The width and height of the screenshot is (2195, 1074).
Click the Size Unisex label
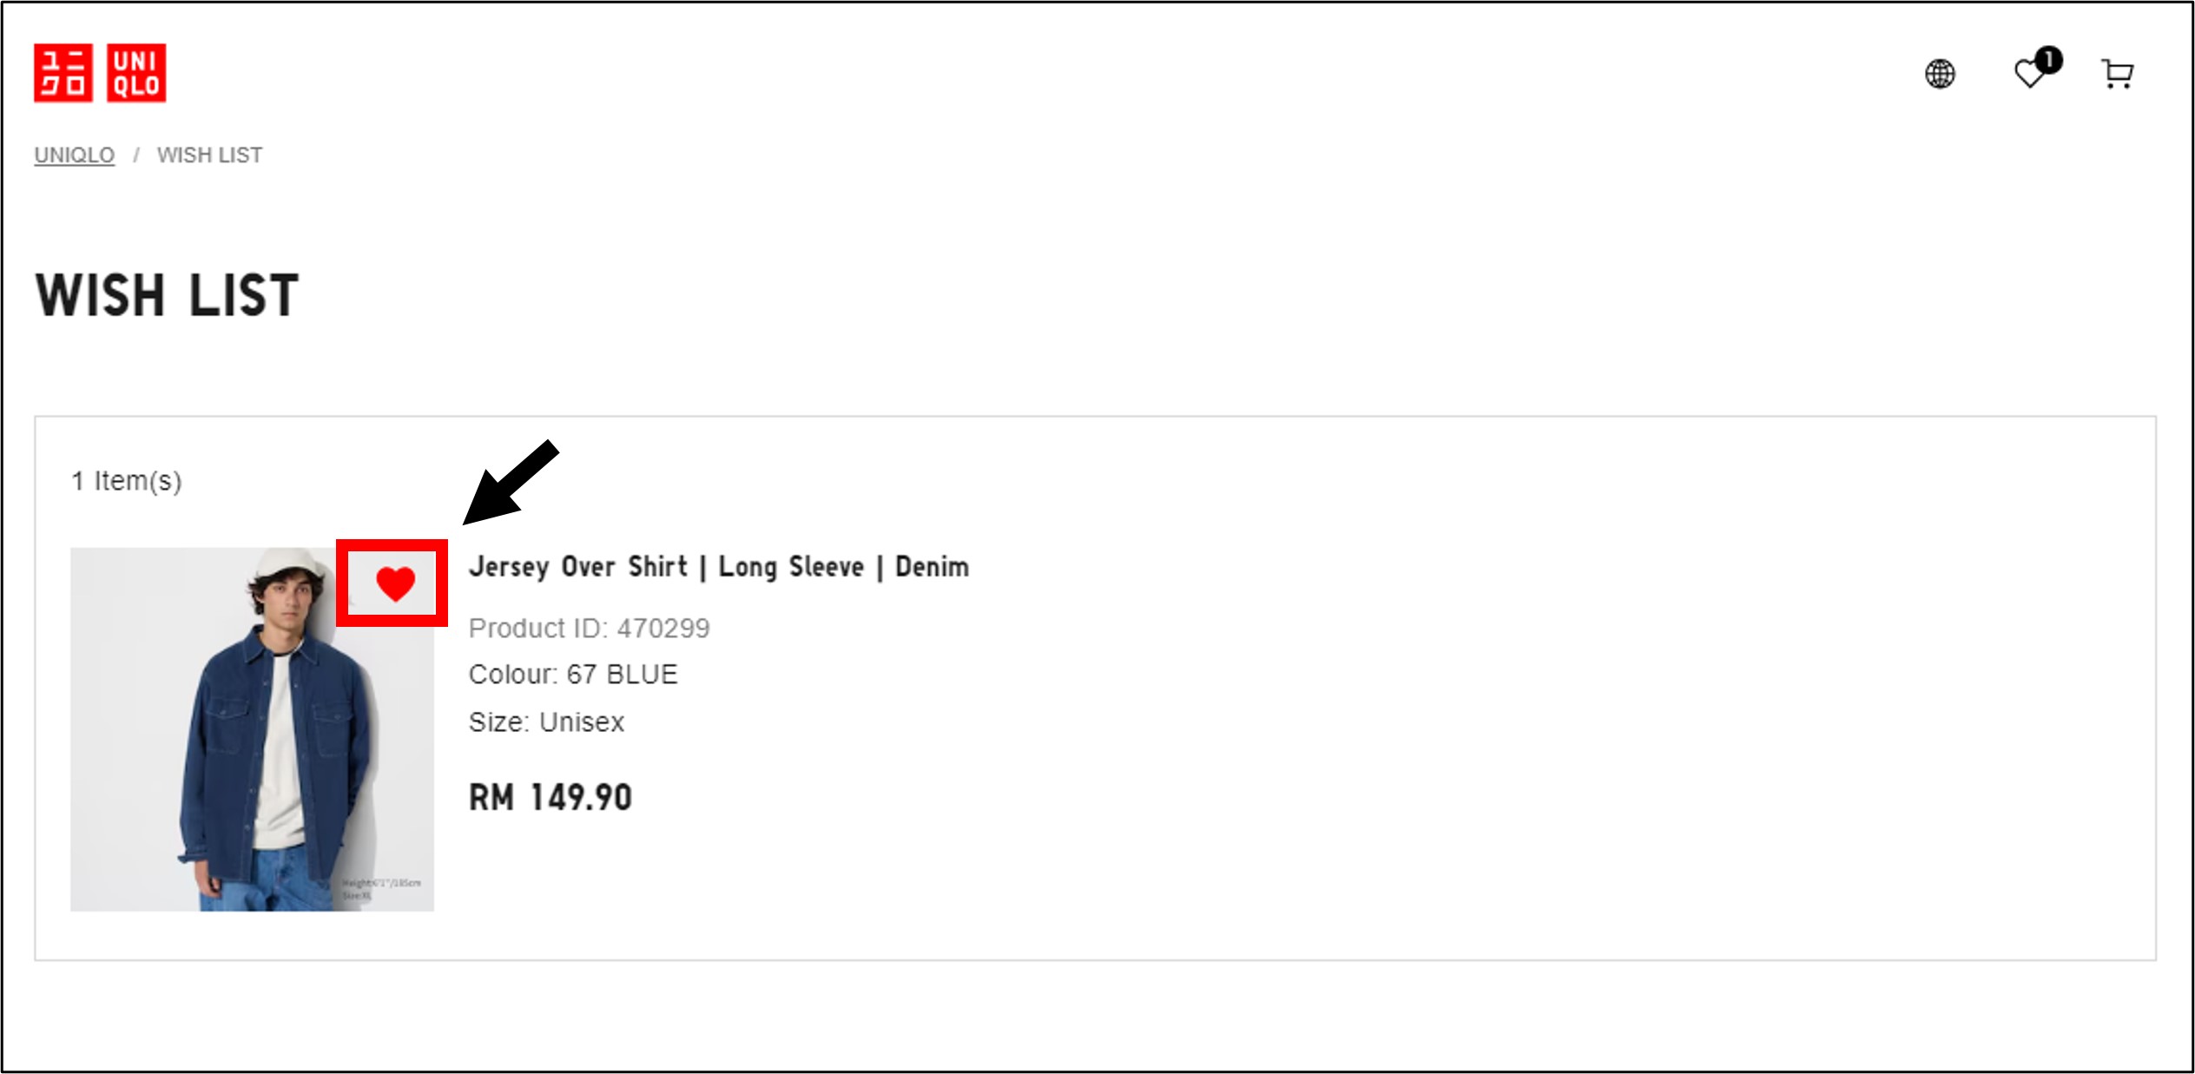pos(546,722)
